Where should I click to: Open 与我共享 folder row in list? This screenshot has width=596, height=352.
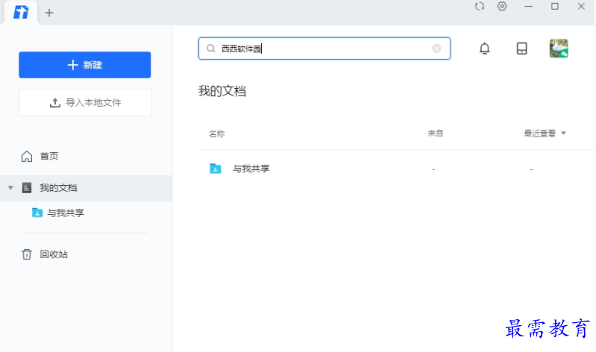(396, 169)
